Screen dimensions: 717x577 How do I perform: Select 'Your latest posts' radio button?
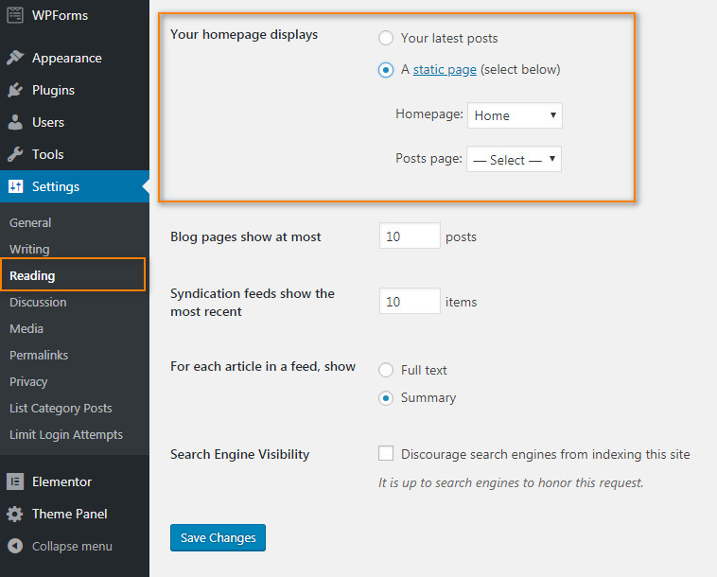(386, 38)
